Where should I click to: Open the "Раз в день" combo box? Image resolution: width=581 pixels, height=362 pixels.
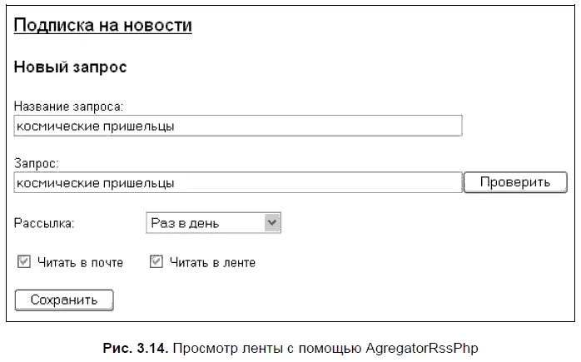[x=213, y=223]
